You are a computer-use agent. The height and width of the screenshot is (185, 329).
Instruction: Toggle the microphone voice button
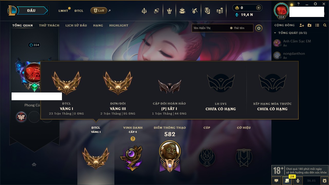298,181
